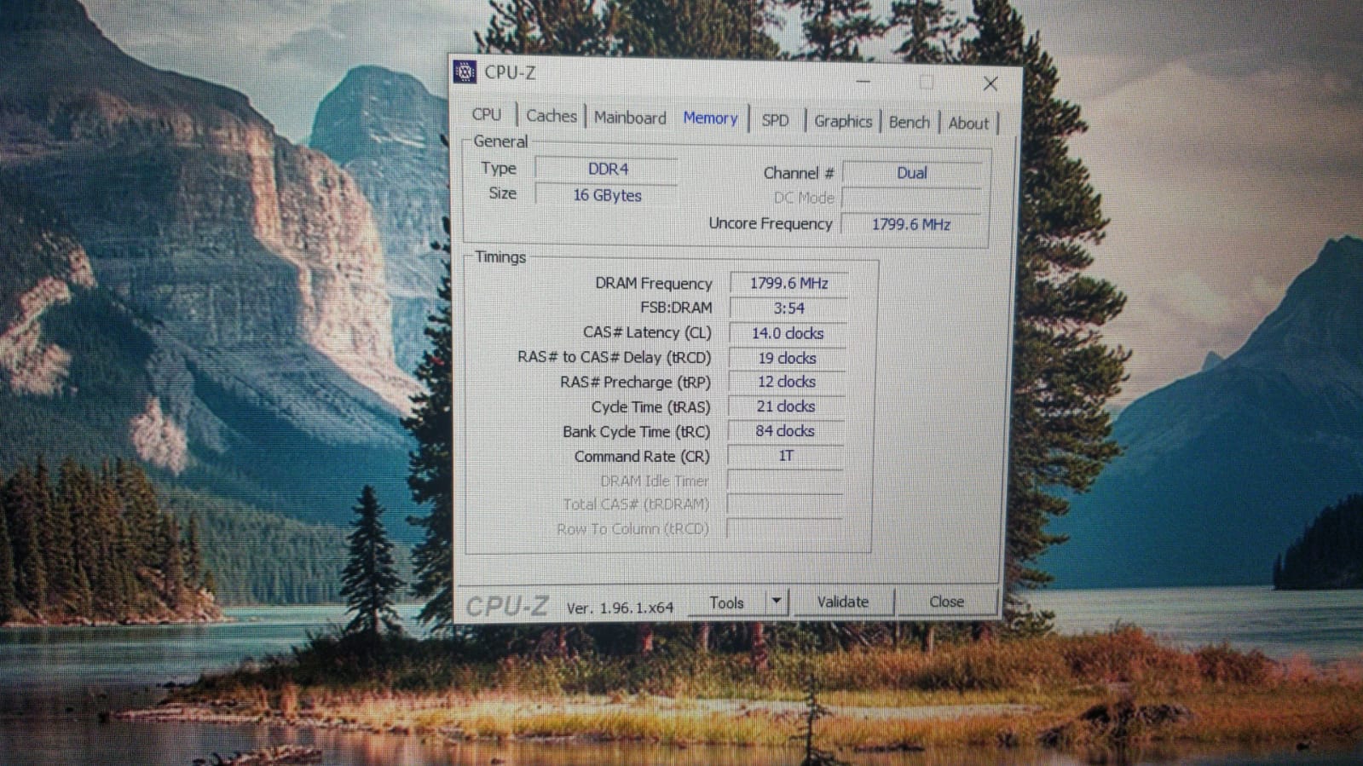Click the 'CAS# Latency (CL)' label
The width and height of the screenshot is (1363, 766).
(647, 332)
